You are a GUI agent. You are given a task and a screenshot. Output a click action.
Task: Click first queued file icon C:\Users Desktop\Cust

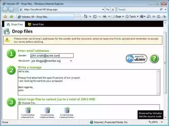28,110
